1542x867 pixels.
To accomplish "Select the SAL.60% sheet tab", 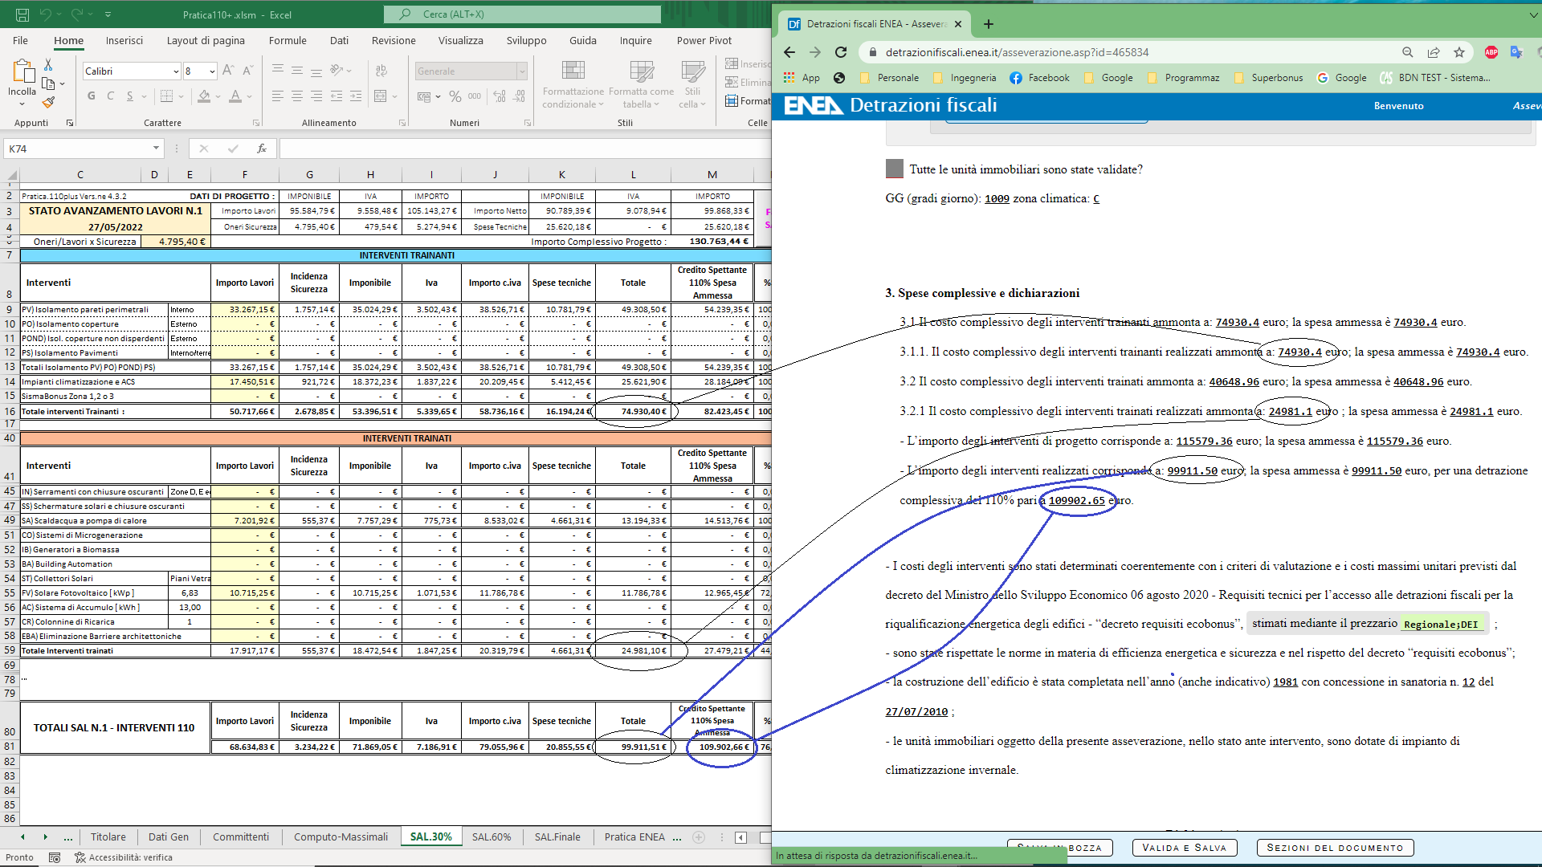I will [492, 836].
